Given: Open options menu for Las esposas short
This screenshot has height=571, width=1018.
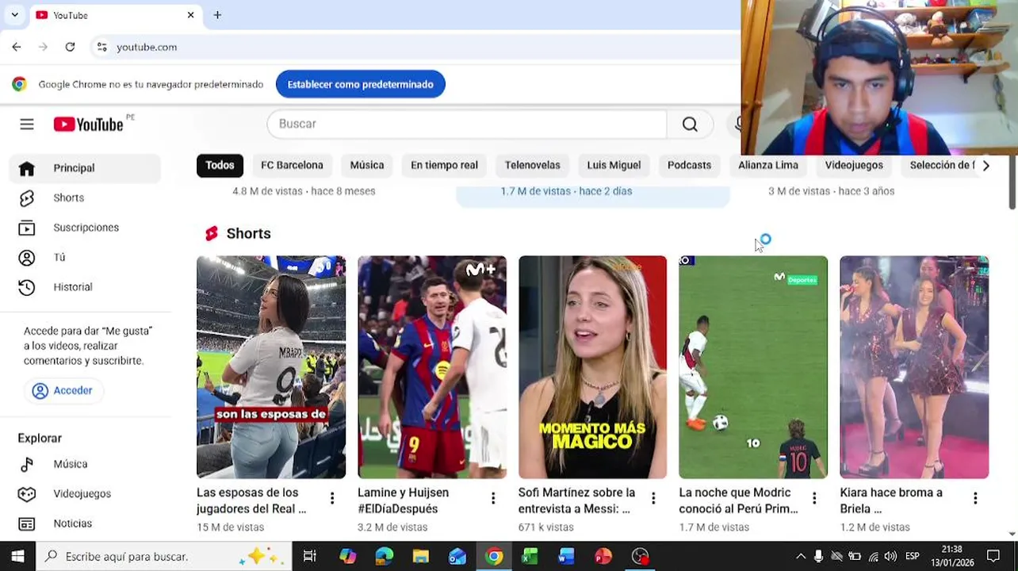Looking at the screenshot, I should 332,498.
